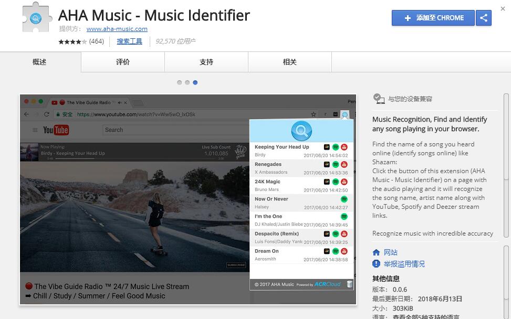This screenshot has height=319, width=511.
Task: Click the AHA Music magnifier icon in the popup
Action: (x=301, y=131)
